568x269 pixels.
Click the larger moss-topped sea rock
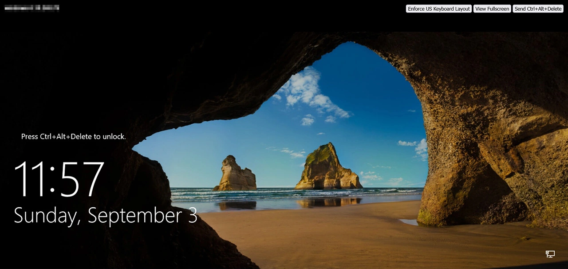coord(327,168)
